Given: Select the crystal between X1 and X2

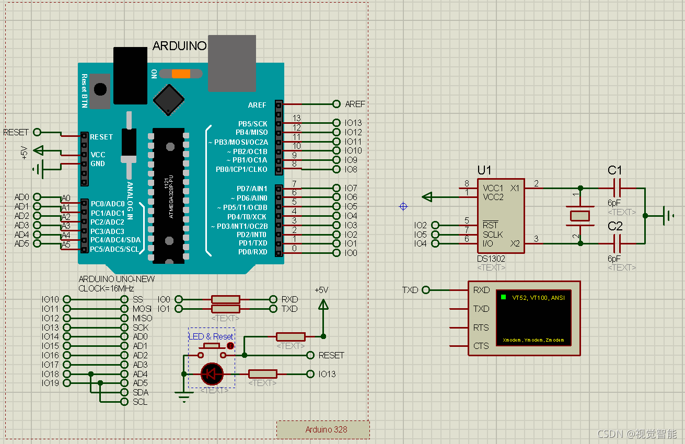Looking at the screenshot, I should [x=579, y=216].
